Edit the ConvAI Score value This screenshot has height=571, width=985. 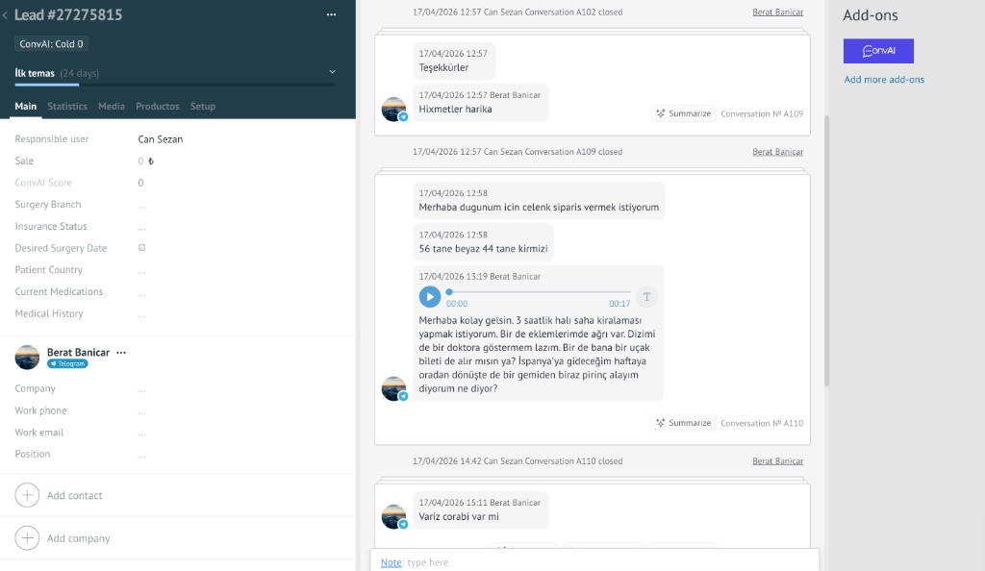click(x=140, y=183)
